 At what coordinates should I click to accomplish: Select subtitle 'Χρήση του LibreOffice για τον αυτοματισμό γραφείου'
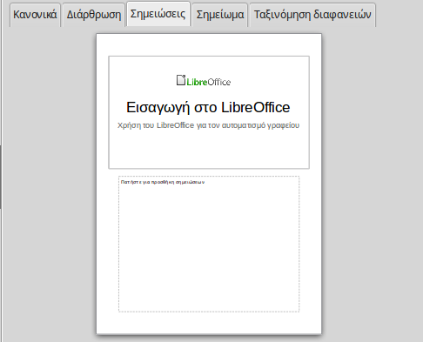tap(208, 125)
